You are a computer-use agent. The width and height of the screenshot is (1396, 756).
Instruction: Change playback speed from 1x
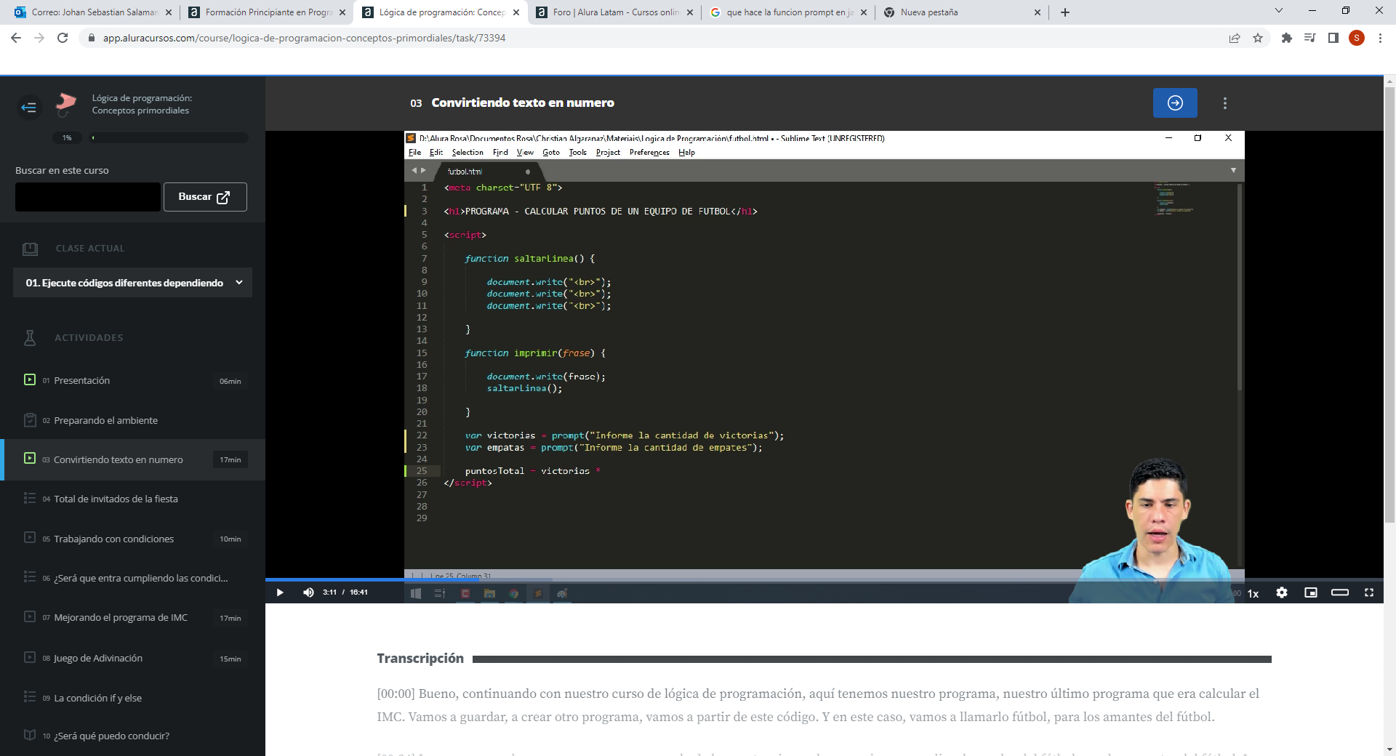1253,593
